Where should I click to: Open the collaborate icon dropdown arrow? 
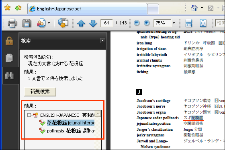coord(49,23)
